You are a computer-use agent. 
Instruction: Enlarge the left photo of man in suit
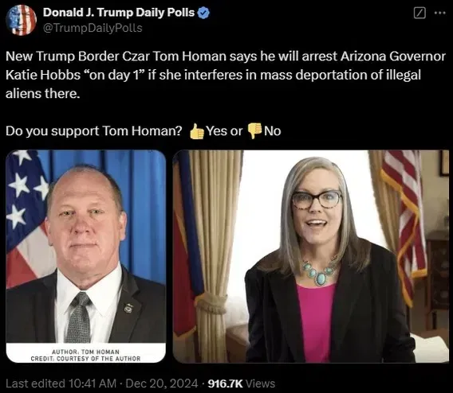click(x=86, y=256)
